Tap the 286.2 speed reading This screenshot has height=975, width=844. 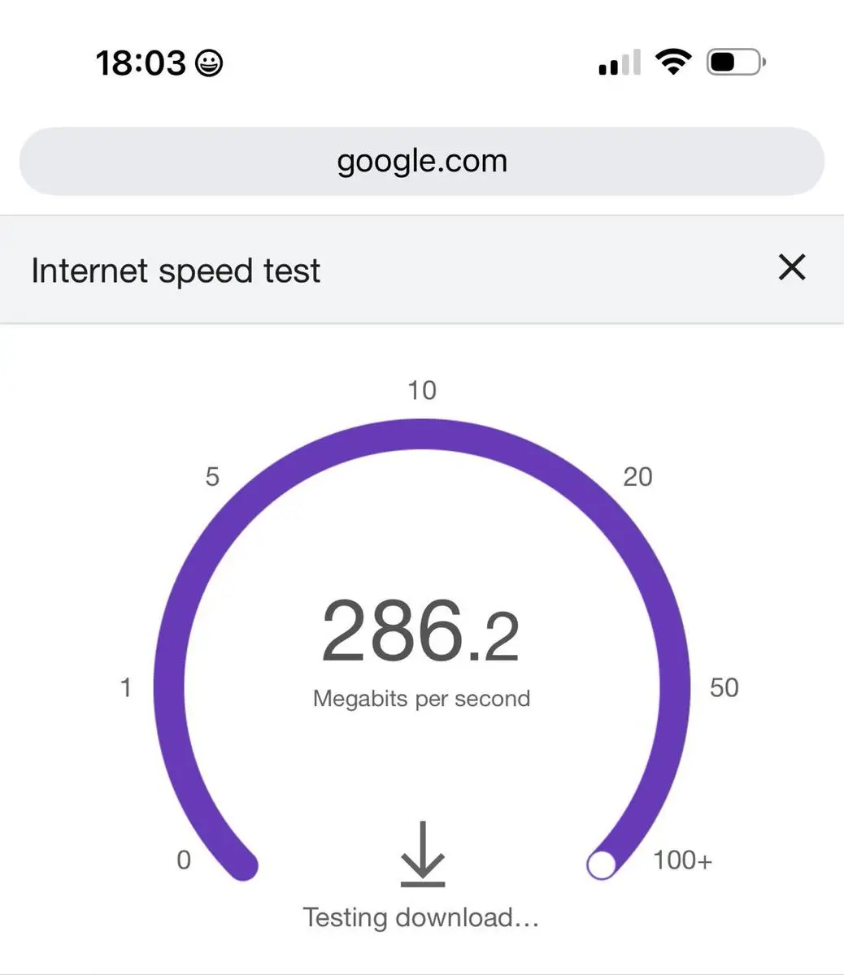pyautogui.click(x=420, y=631)
